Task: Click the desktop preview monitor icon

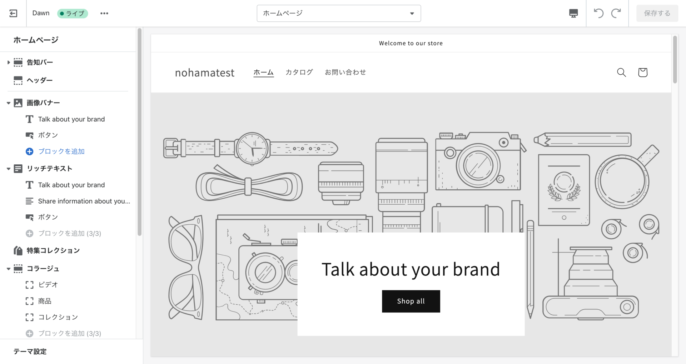Action: point(573,13)
